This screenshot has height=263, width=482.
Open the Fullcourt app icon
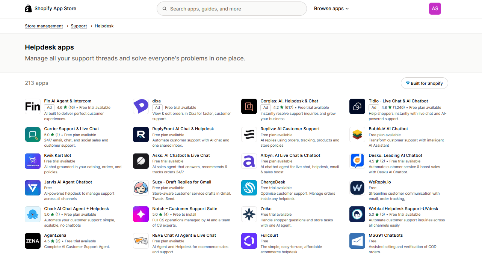click(249, 241)
